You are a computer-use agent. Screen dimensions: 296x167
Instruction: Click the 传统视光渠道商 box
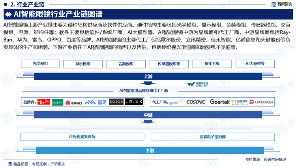click(82, 137)
